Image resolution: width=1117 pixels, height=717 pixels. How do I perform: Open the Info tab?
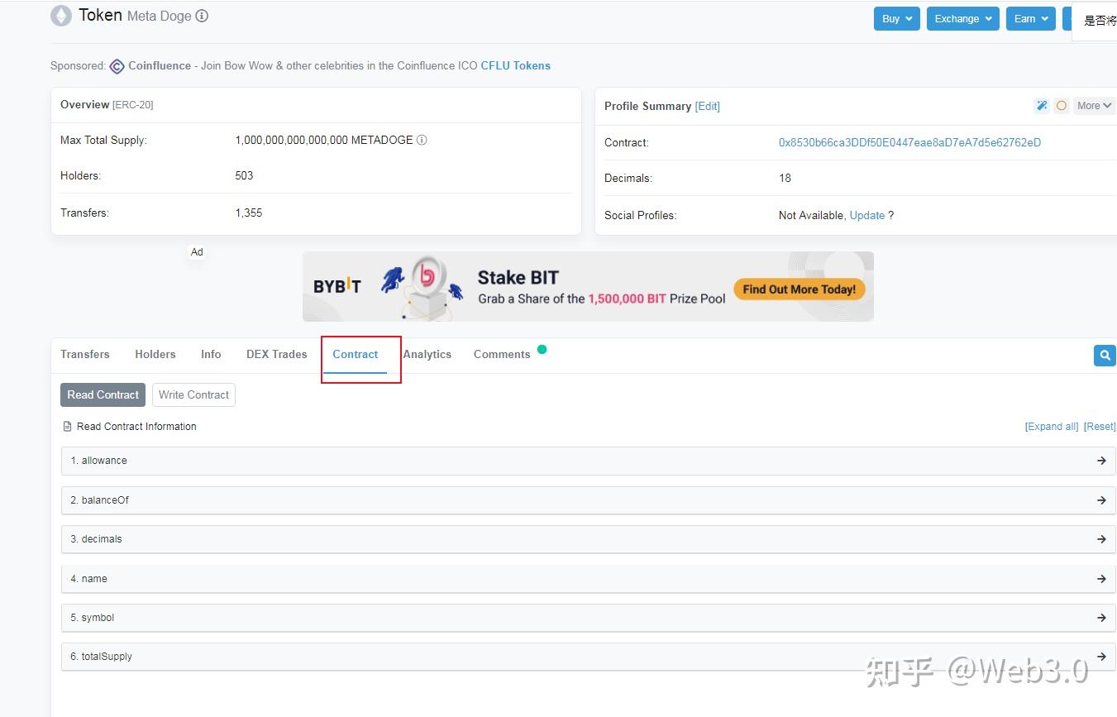point(211,354)
